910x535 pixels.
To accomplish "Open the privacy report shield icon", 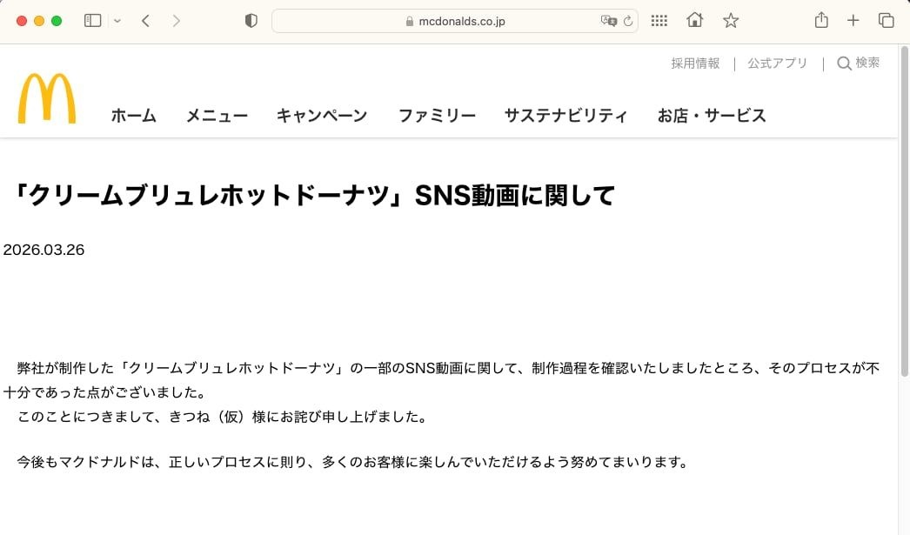I will (251, 21).
